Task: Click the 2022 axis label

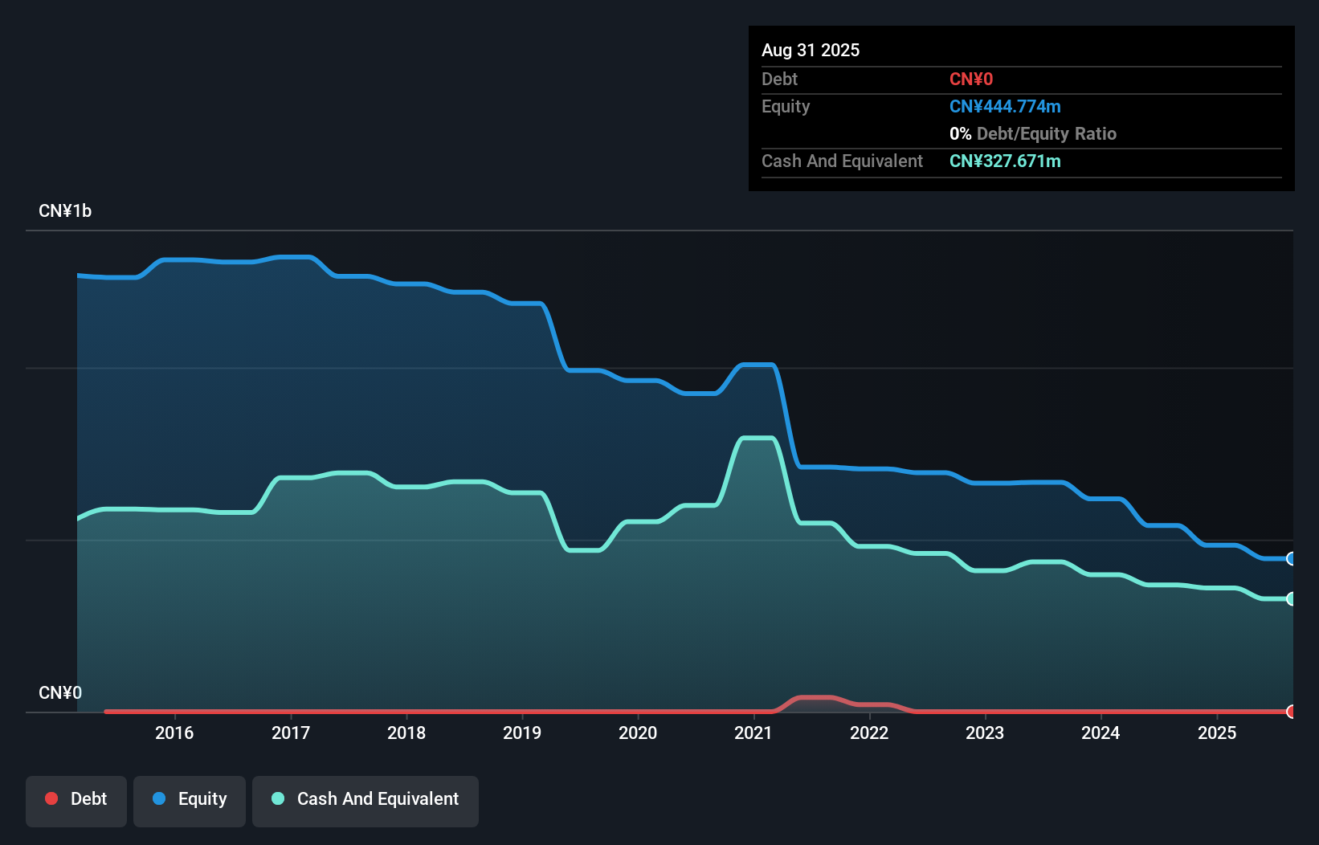Action: 869,733
